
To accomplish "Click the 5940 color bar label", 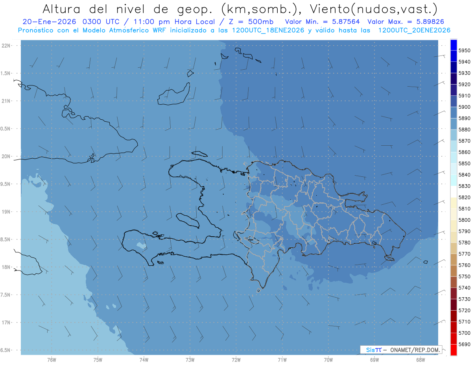I will [465, 62].
